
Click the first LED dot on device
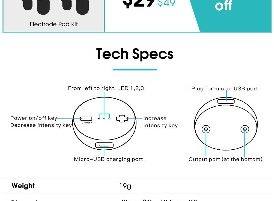tap(99, 119)
